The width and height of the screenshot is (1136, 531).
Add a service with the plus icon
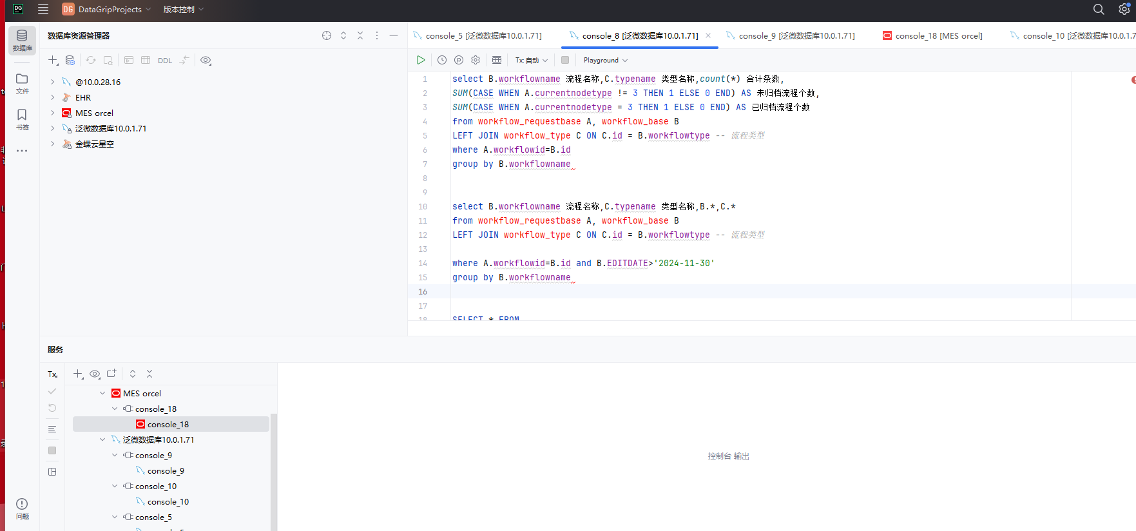tap(78, 374)
